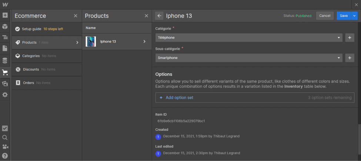The width and height of the screenshot is (361, 161).
Task: Select Products in Ecommerce menu
Action: click(x=47, y=42)
